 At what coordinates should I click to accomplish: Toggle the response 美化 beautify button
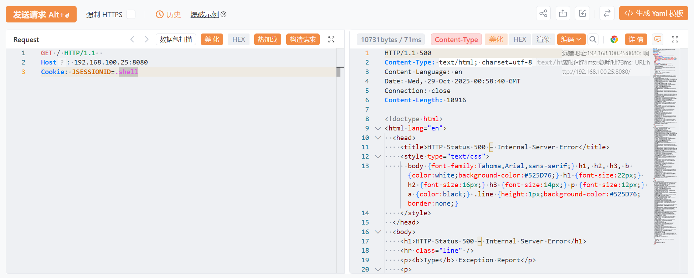[x=496, y=40]
